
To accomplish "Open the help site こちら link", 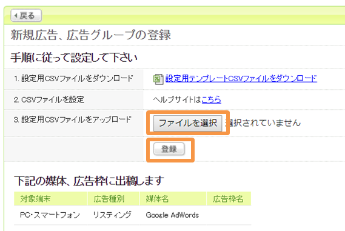I will [211, 99].
